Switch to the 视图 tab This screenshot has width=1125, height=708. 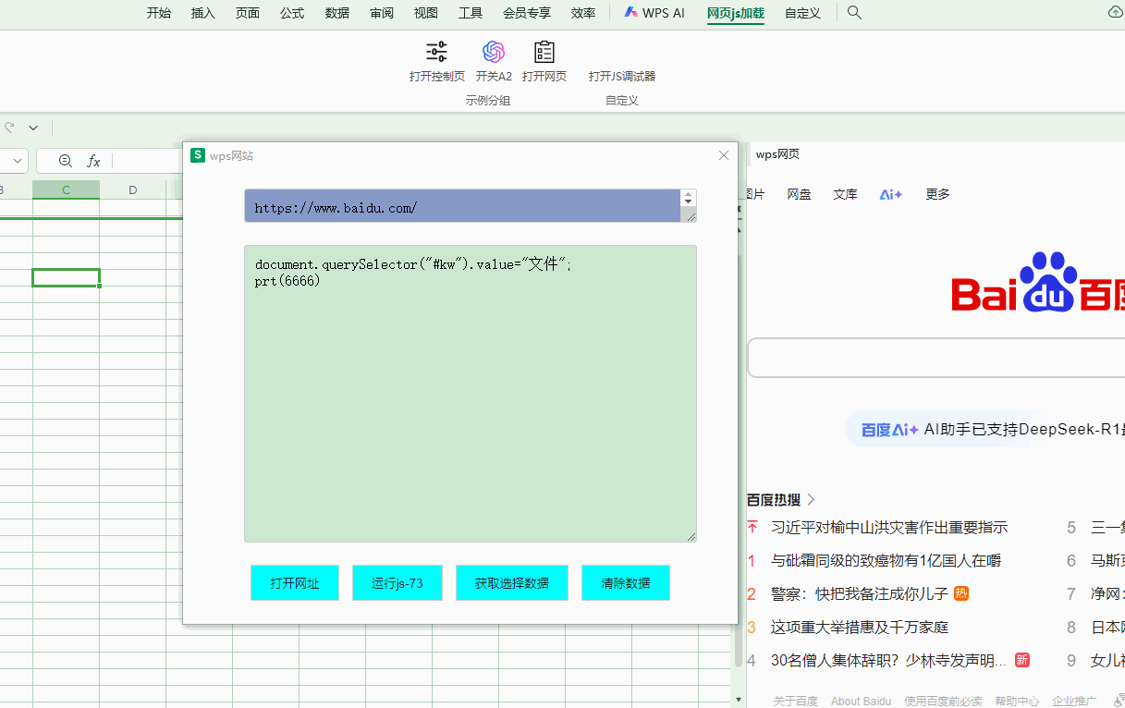426,13
